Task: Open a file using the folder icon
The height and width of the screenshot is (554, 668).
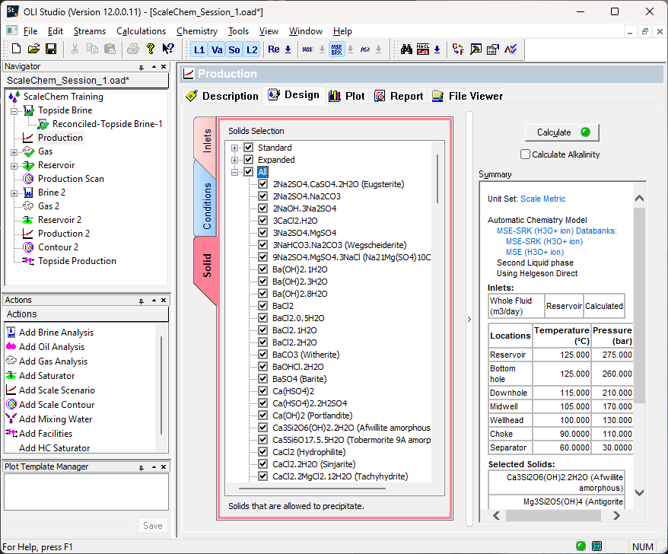Action: [x=33, y=49]
